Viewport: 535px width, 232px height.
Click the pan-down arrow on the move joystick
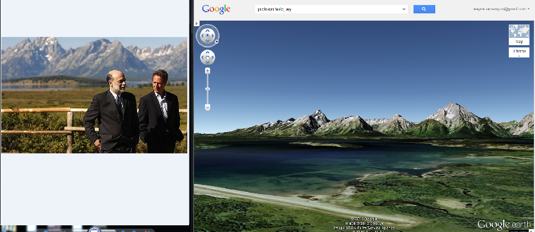click(x=207, y=62)
